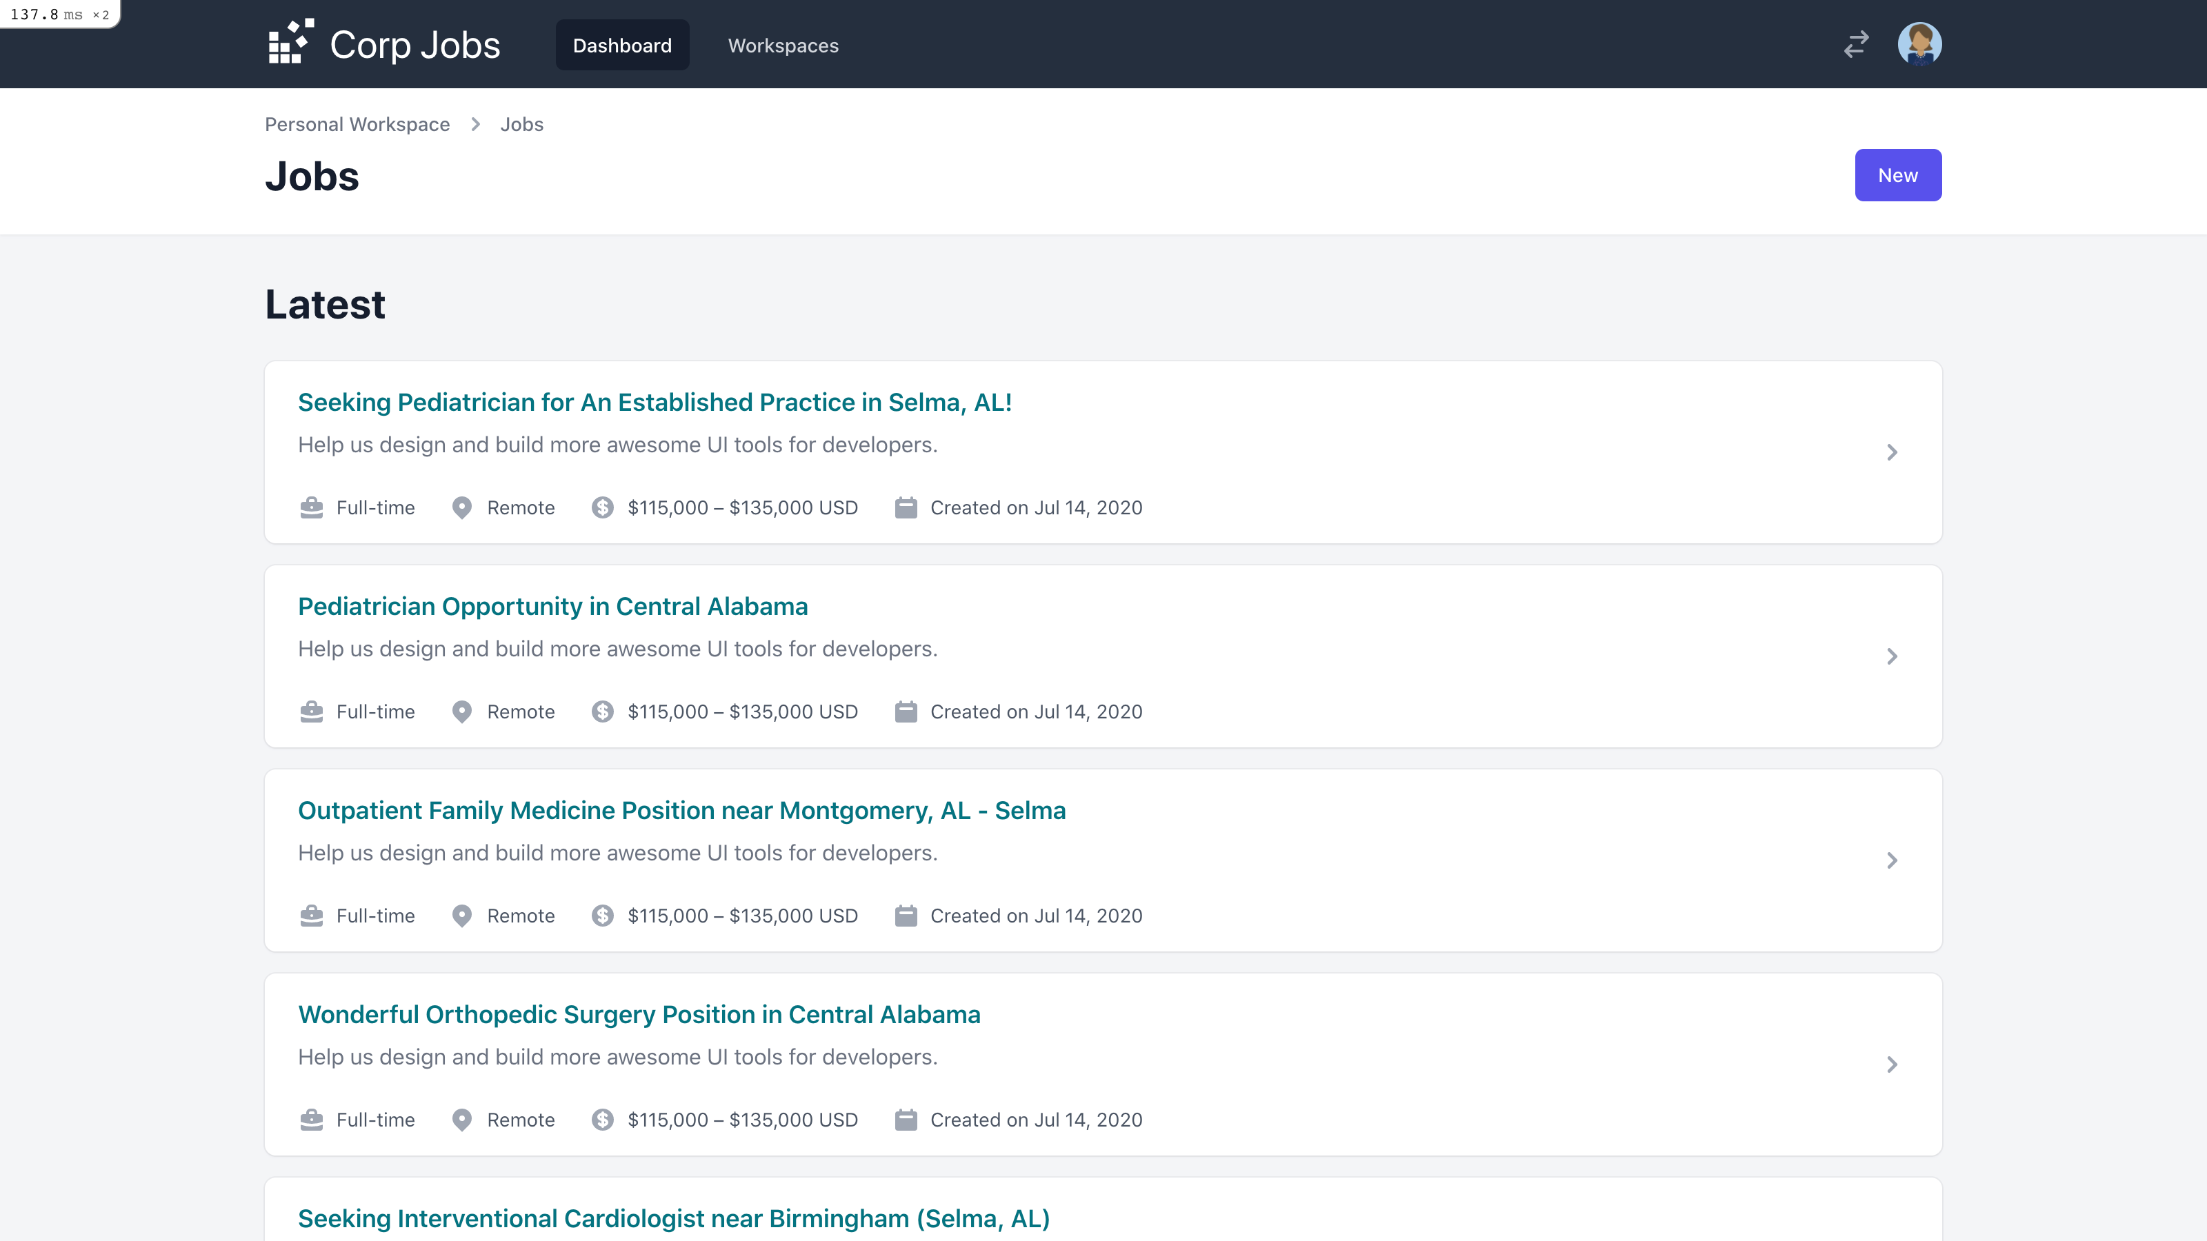The image size is (2207, 1241).
Task: Click briefcase icon on Selma Pediatrician job
Action: (x=312, y=508)
